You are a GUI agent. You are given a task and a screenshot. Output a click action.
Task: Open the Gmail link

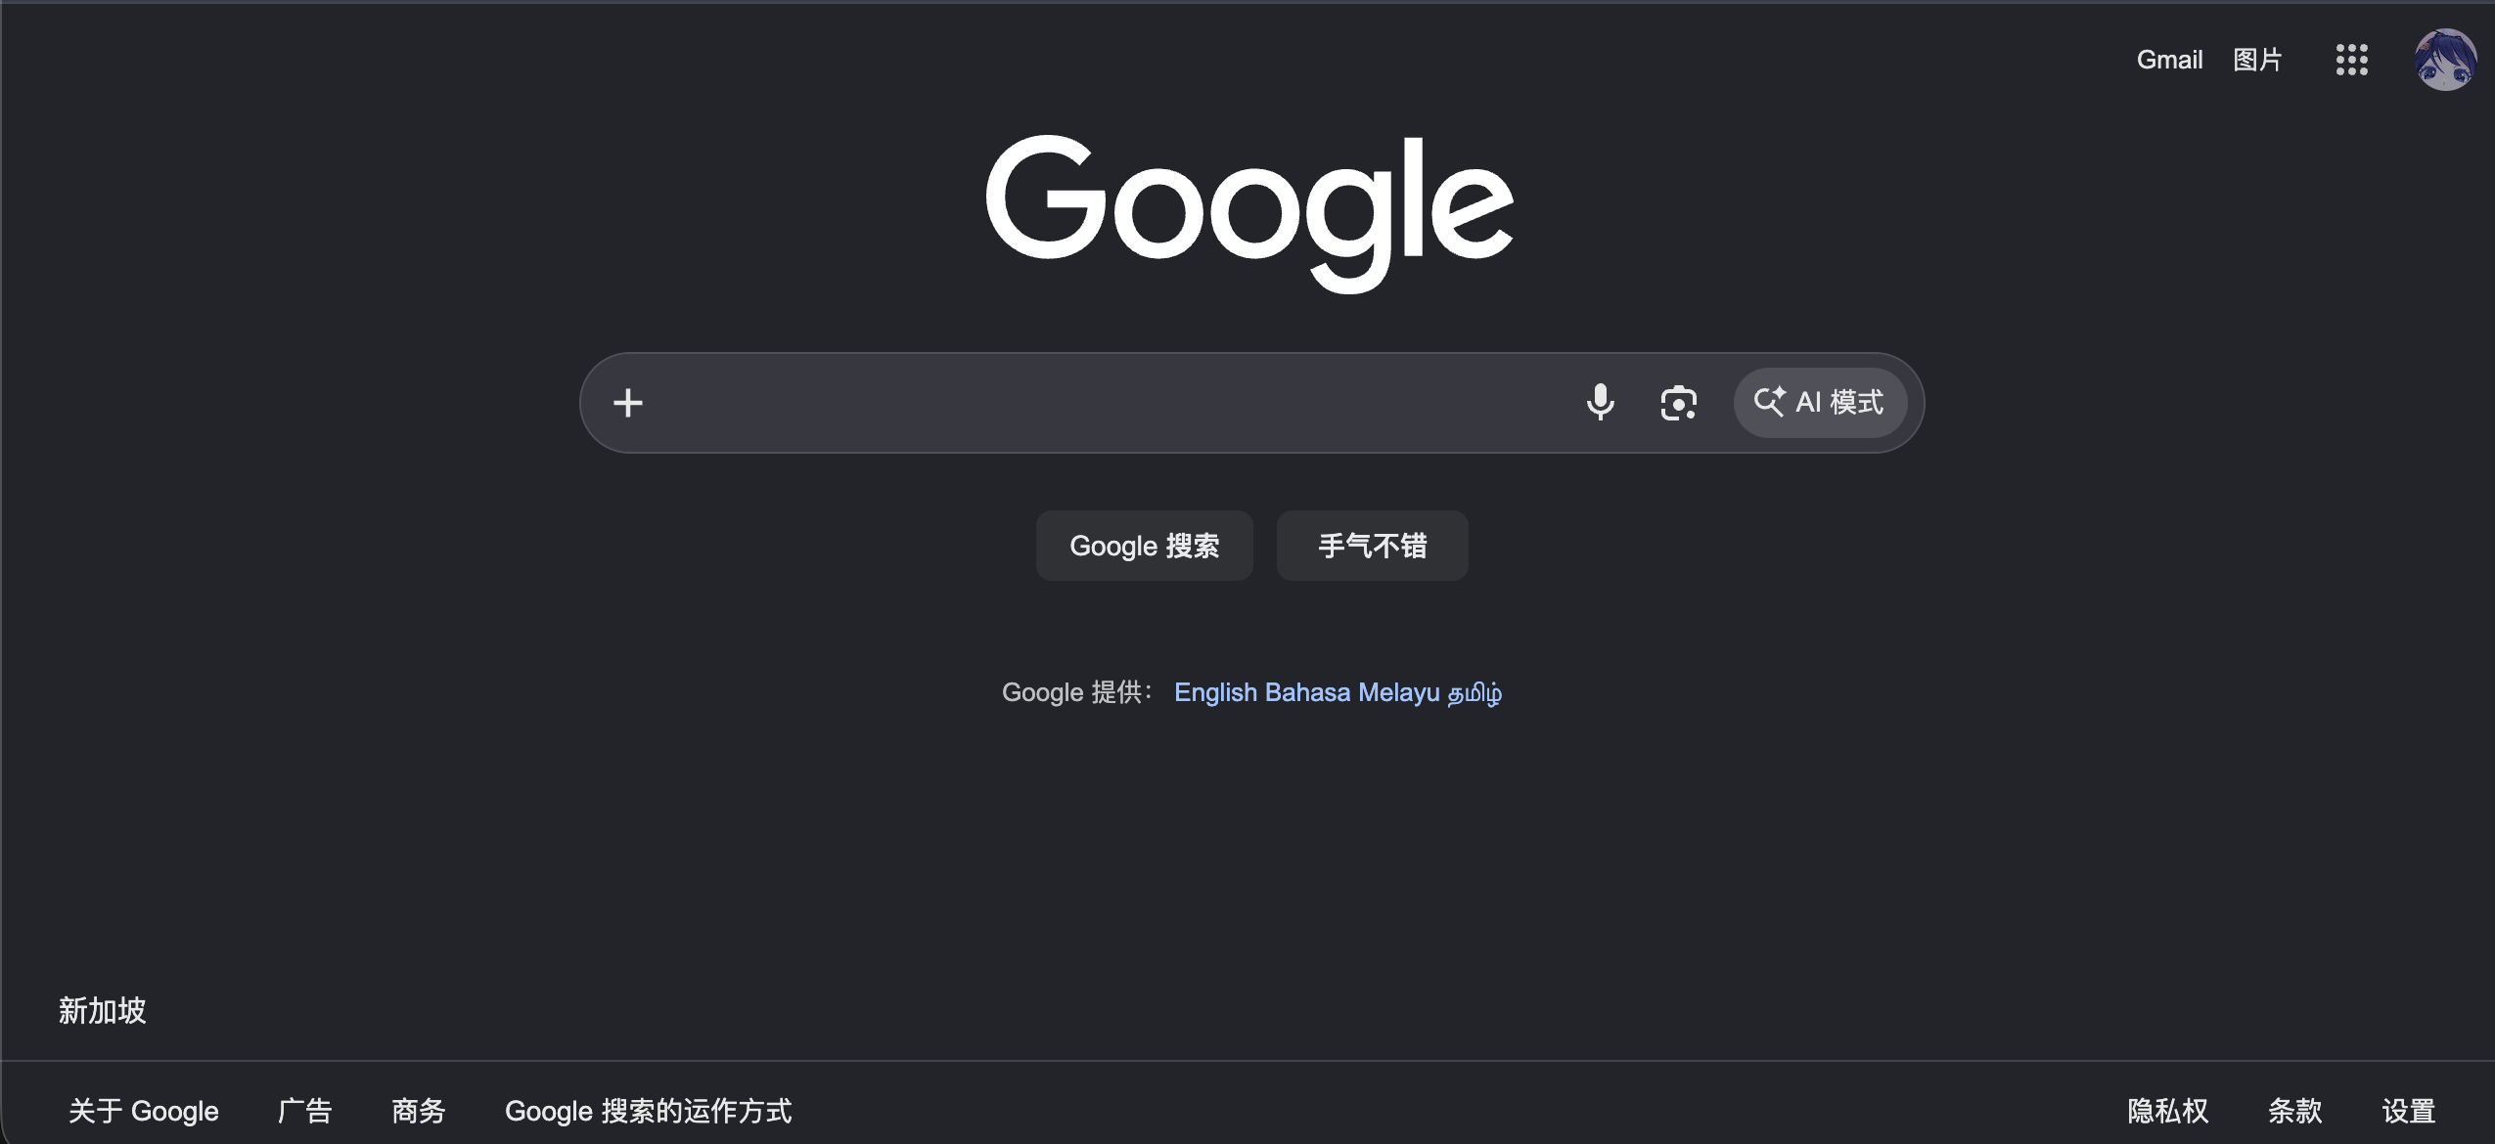point(2169,60)
